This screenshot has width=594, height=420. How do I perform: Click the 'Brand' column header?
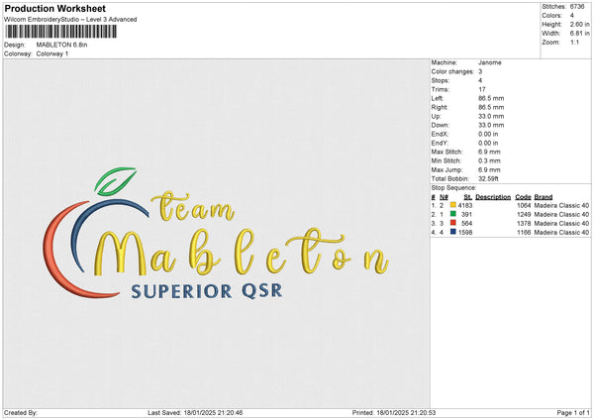coord(544,197)
